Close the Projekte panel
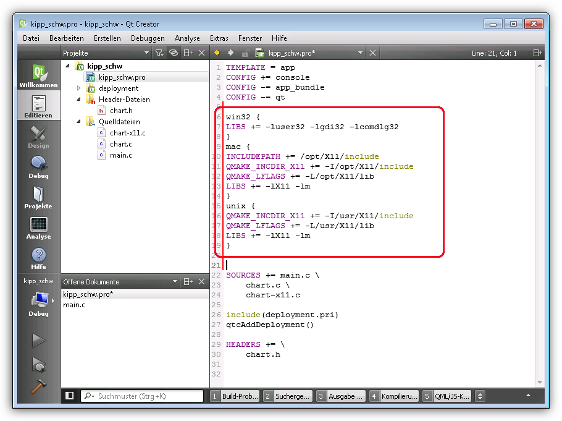 pos(202,53)
